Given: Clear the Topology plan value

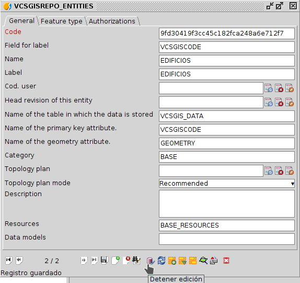Looking at the screenshot, I should 279,171.
